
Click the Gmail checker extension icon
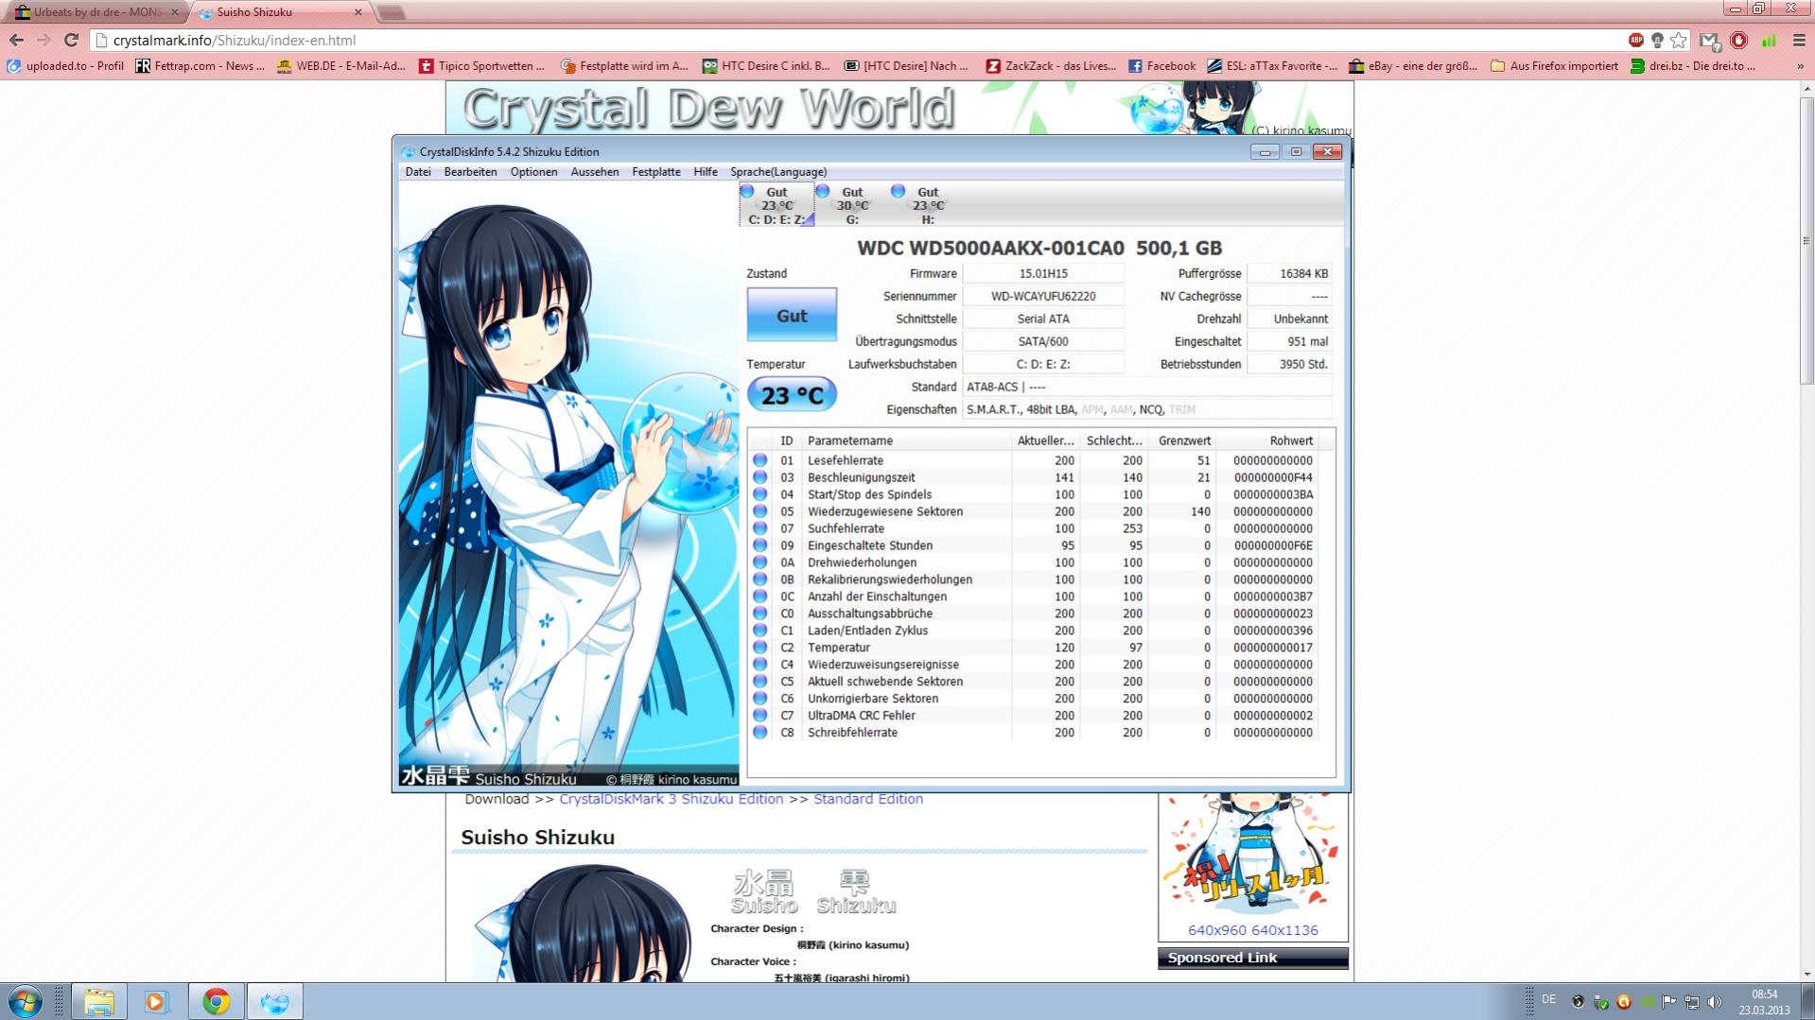(x=1708, y=40)
